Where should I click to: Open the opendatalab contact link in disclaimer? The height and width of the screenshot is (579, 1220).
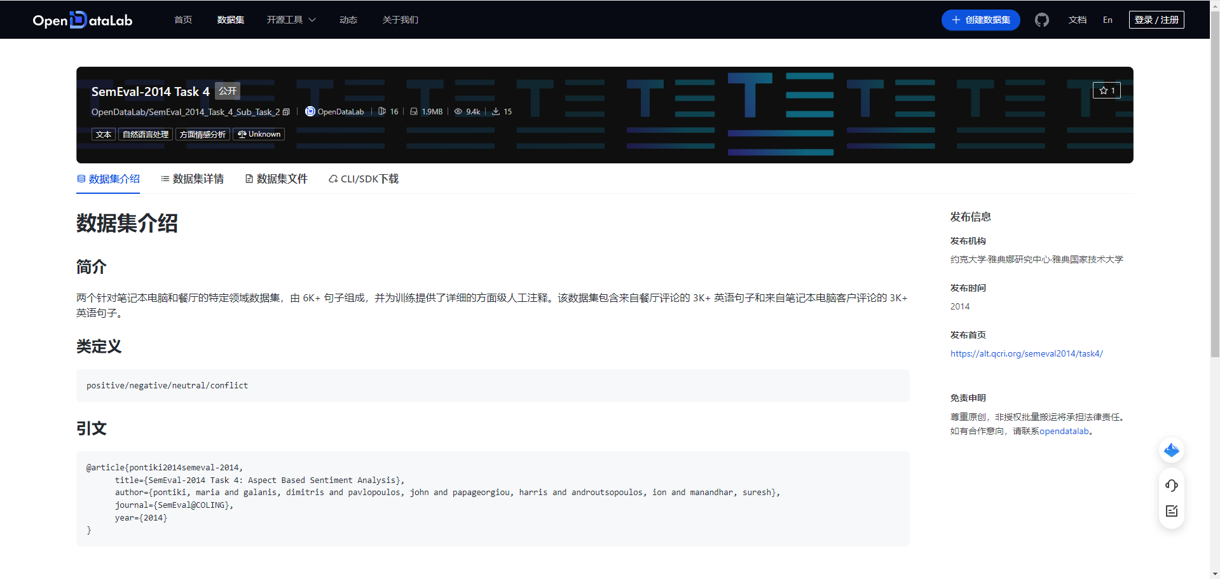click(1064, 431)
